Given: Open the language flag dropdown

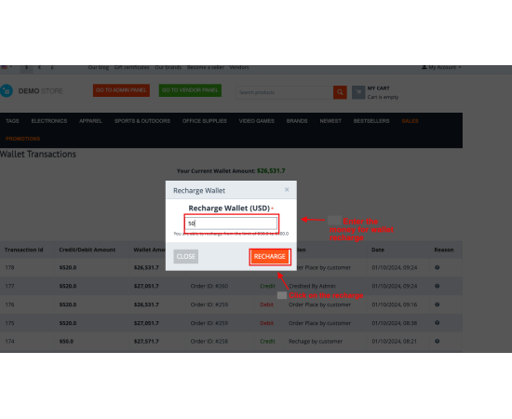Looking at the screenshot, I should coord(7,67).
